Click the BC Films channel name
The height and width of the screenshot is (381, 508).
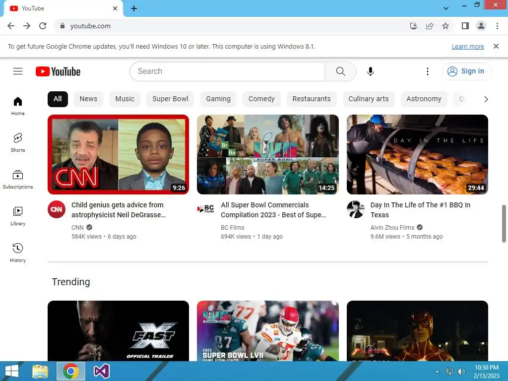point(233,227)
